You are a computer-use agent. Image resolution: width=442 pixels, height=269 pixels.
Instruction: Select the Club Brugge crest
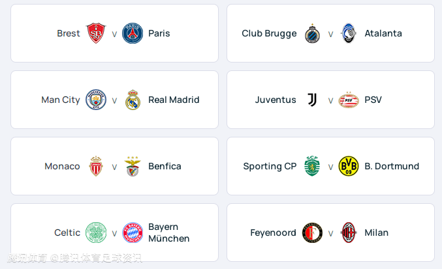click(312, 33)
